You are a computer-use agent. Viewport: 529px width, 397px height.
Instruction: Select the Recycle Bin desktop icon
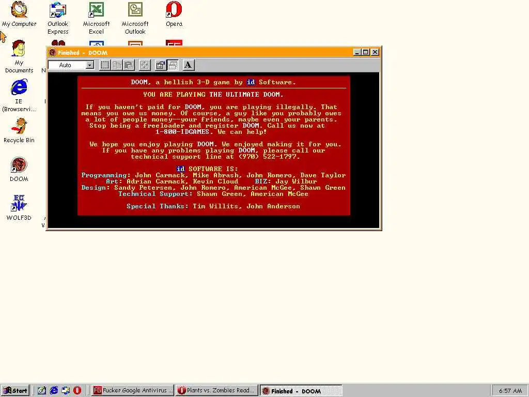click(x=19, y=131)
